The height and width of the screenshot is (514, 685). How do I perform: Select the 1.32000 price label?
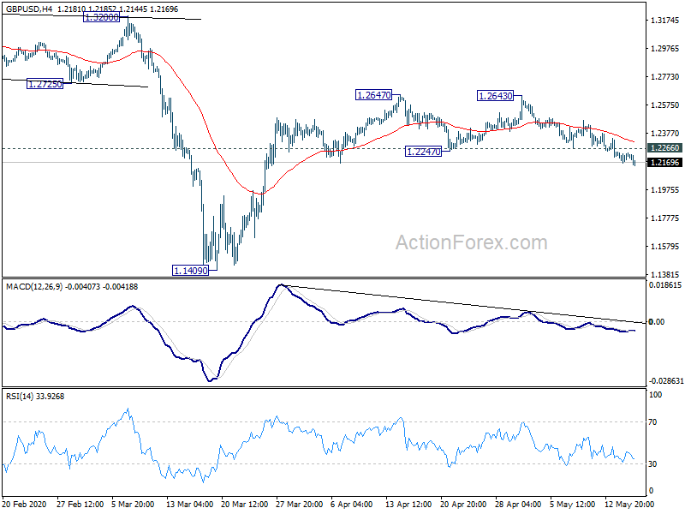pyautogui.click(x=101, y=17)
